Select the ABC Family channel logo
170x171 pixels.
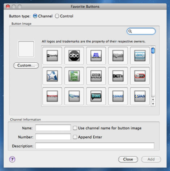click(52, 56)
